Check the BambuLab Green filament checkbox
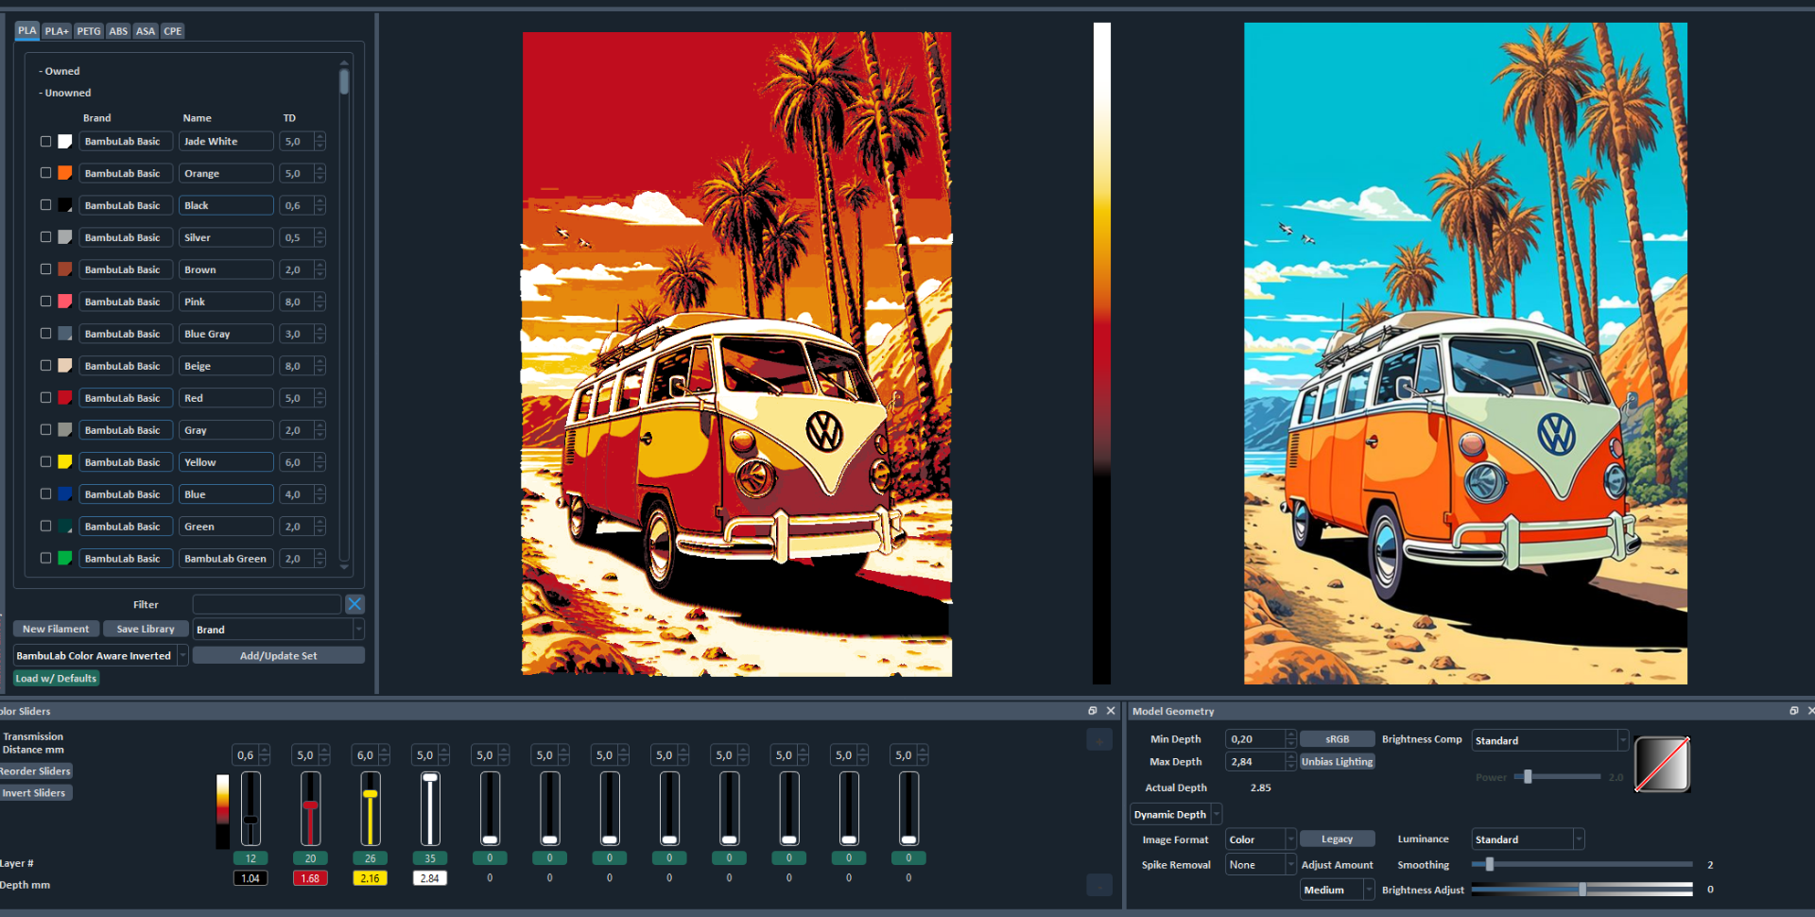1815x917 pixels. pyautogui.click(x=45, y=559)
